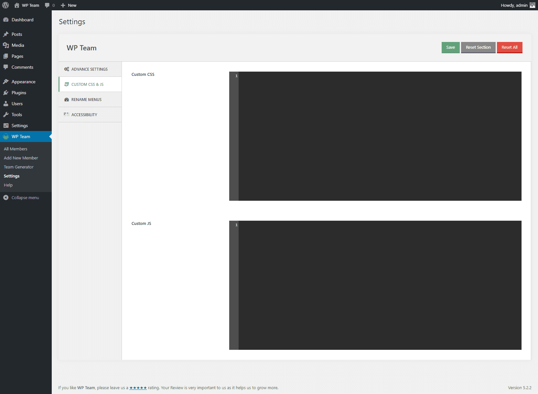This screenshot has width=538, height=394.
Task: Click New in the admin bar
Action: point(72,5)
